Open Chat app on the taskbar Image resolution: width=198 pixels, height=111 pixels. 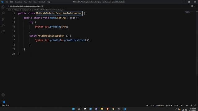(96, 109)
